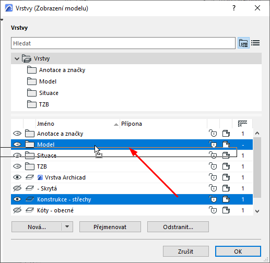Click the Odstranit... button
Image resolution: width=270 pixels, height=263 pixels.
tap(178, 227)
